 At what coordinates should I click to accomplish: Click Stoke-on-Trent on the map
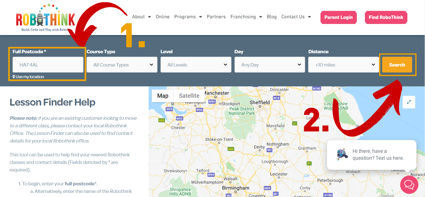coord(219,139)
